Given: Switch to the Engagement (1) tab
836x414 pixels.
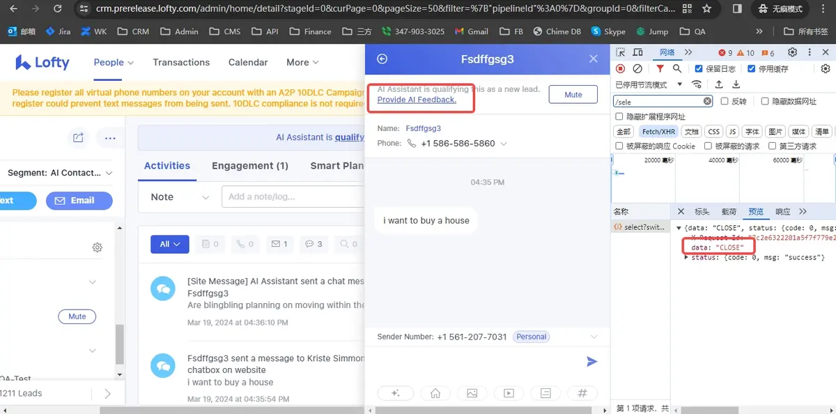Looking at the screenshot, I should click(249, 166).
